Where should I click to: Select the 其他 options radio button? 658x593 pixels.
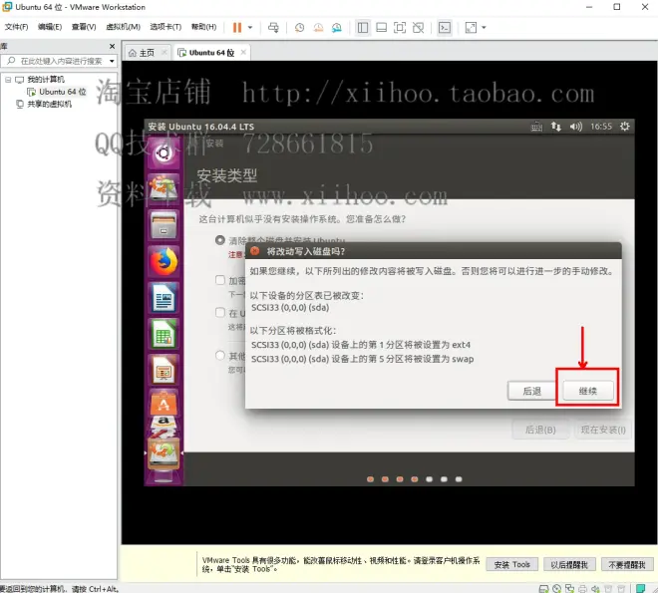(x=220, y=356)
